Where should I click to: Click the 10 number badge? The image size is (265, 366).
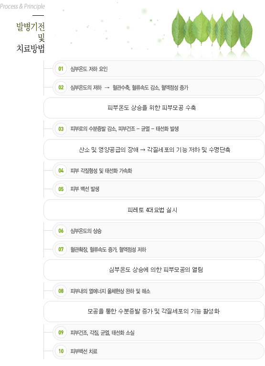tap(61, 351)
